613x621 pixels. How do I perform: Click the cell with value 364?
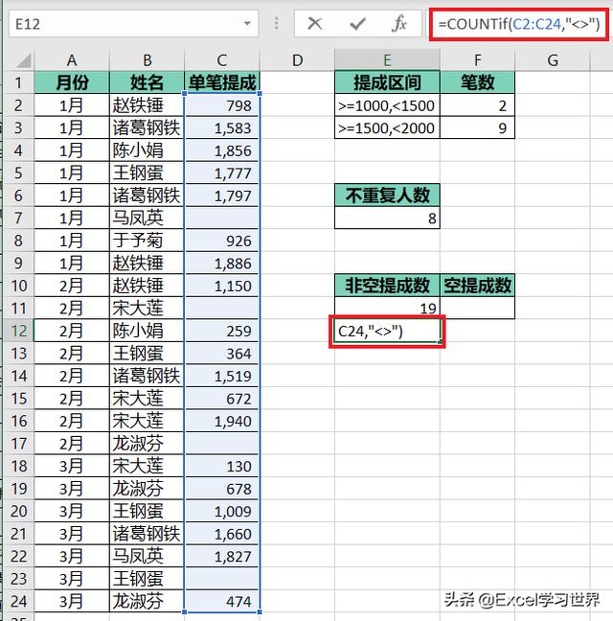tap(221, 354)
